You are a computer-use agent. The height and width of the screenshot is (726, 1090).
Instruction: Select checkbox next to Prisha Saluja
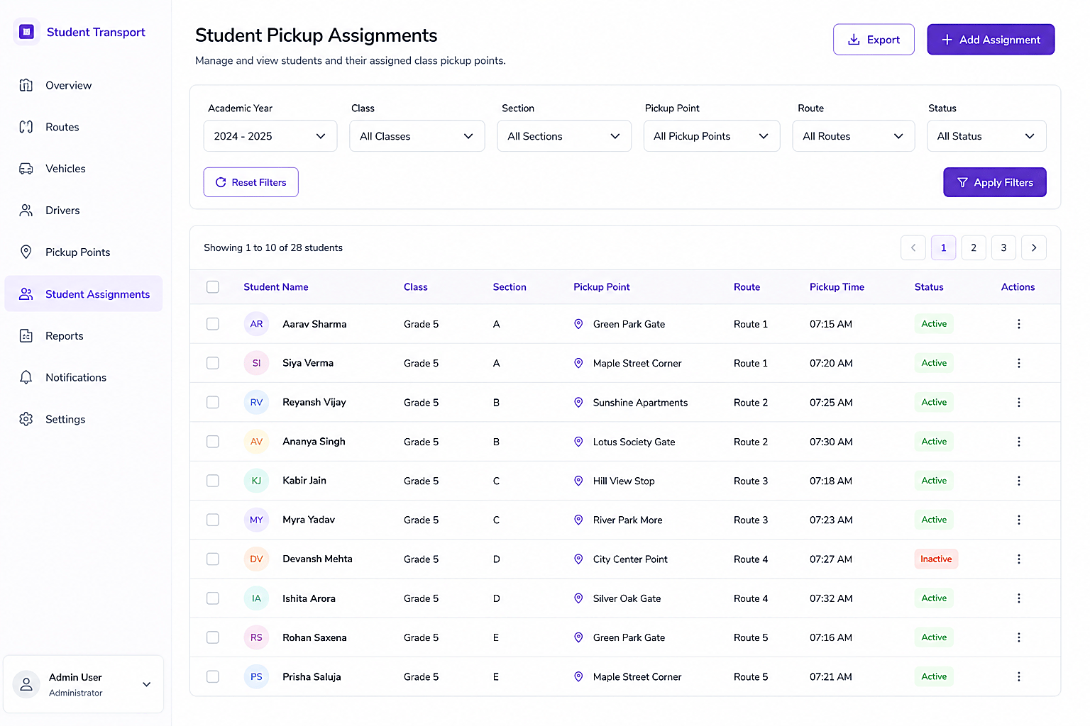[x=213, y=676]
